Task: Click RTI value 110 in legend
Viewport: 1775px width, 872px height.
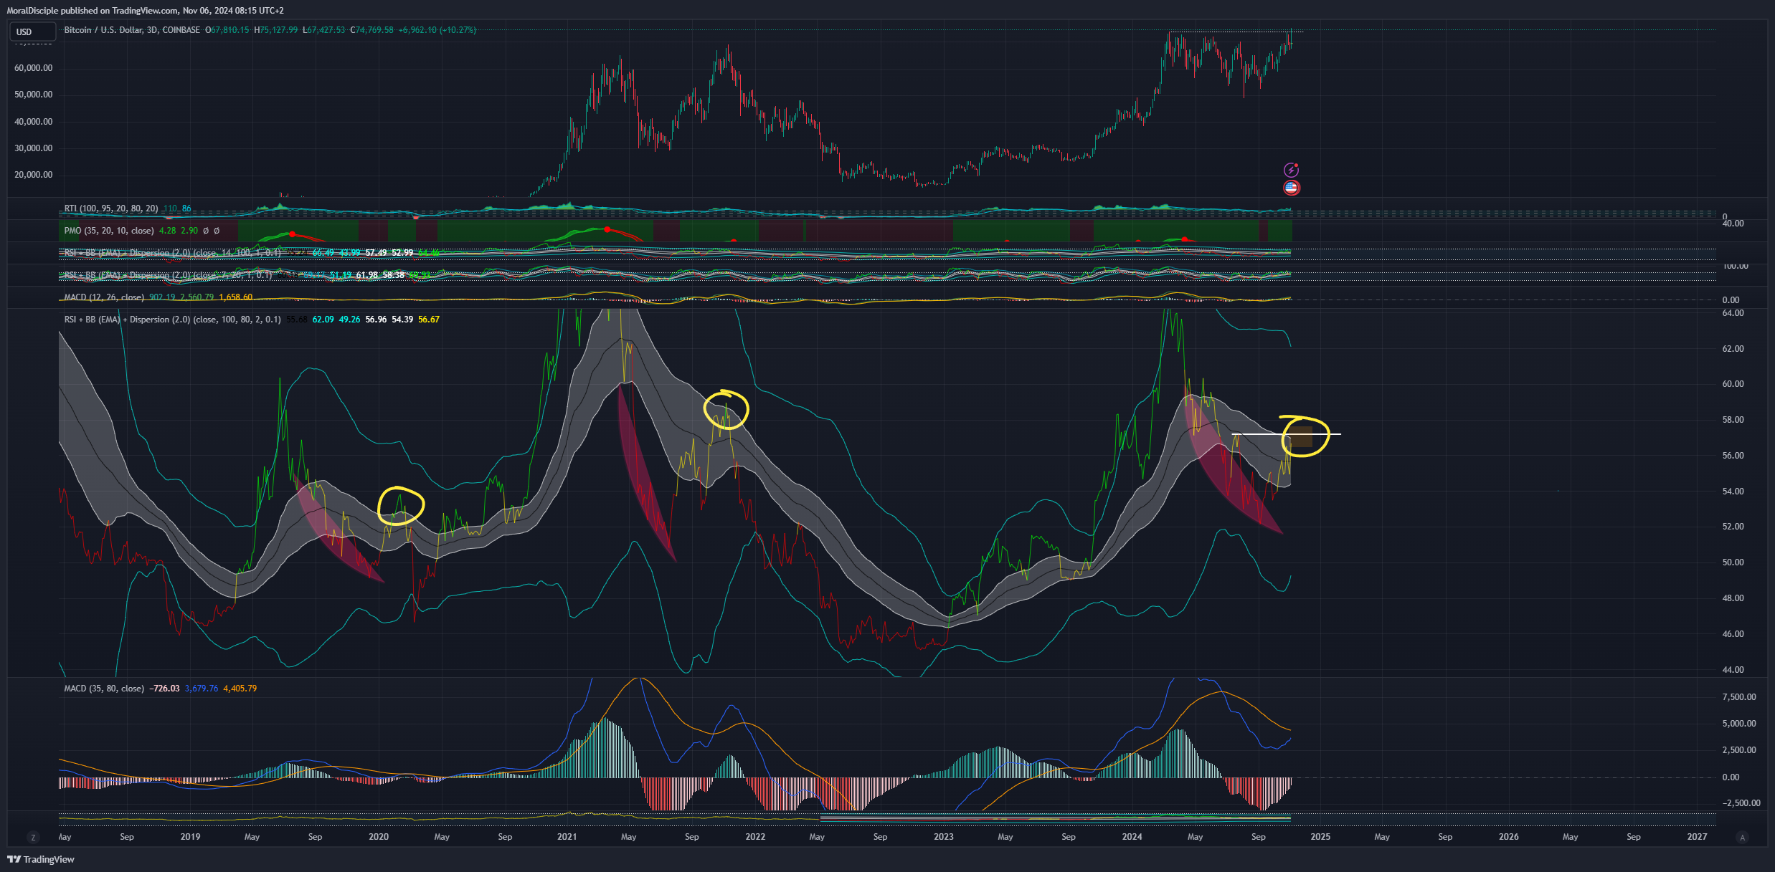Action: 169,209
